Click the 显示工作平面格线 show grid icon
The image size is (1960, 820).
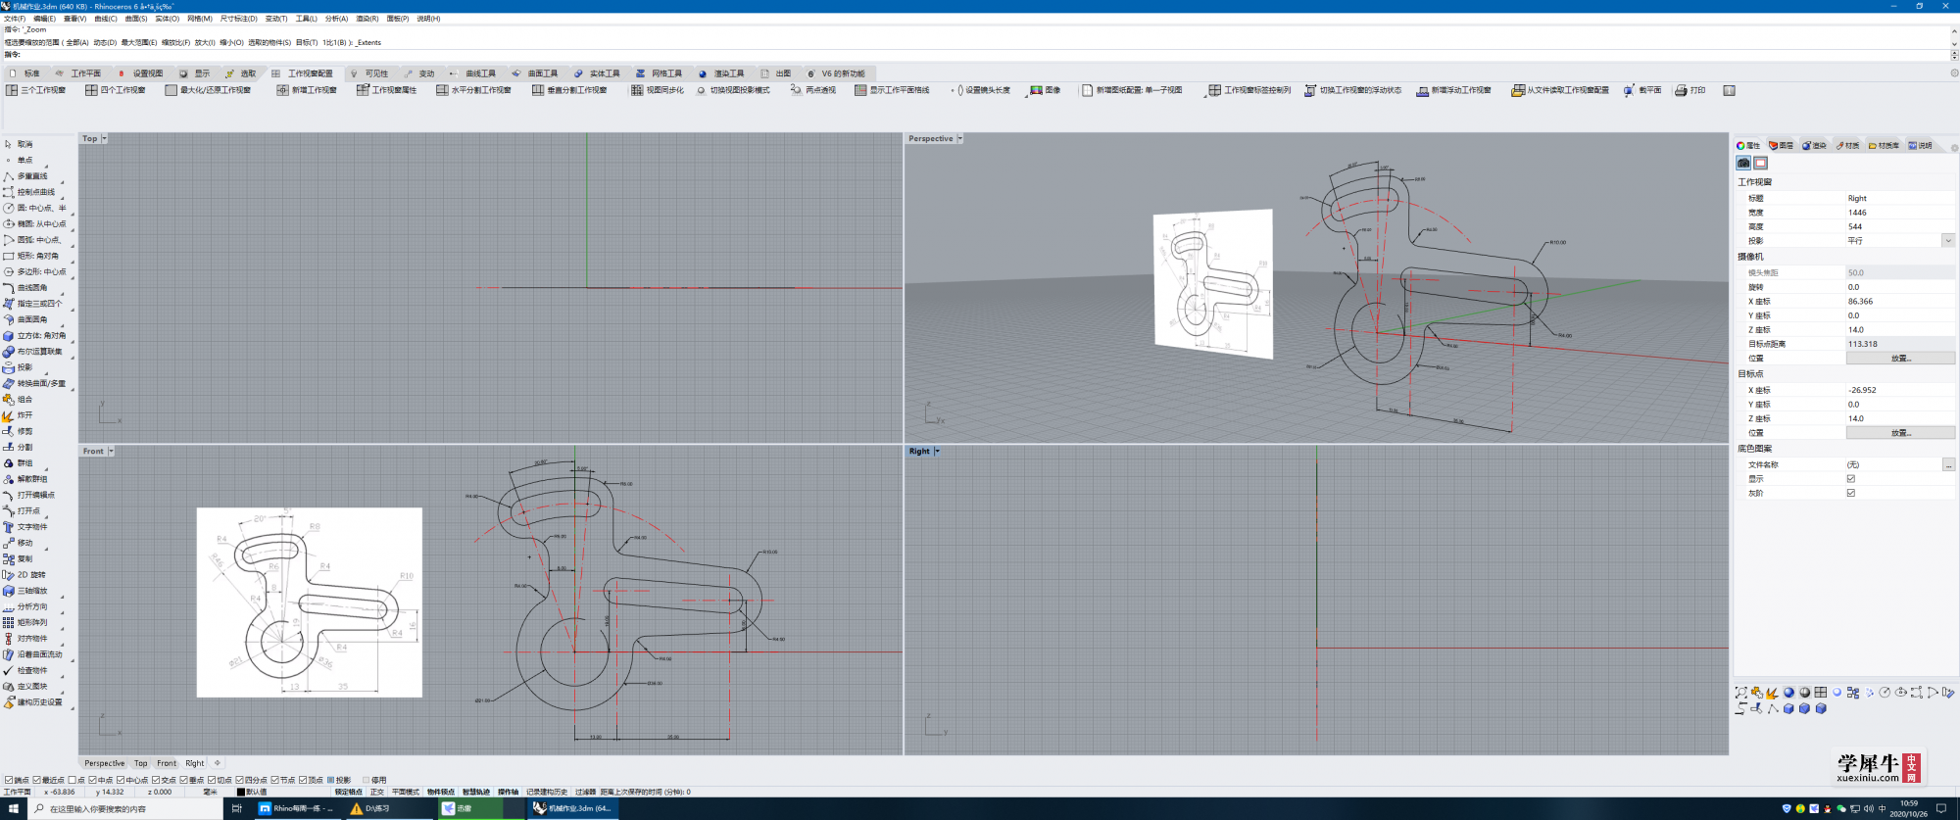(x=860, y=90)
